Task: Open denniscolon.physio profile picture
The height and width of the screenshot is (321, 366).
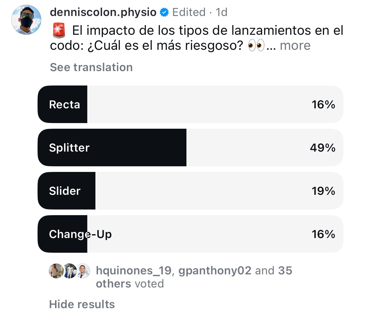Action: 26,20
